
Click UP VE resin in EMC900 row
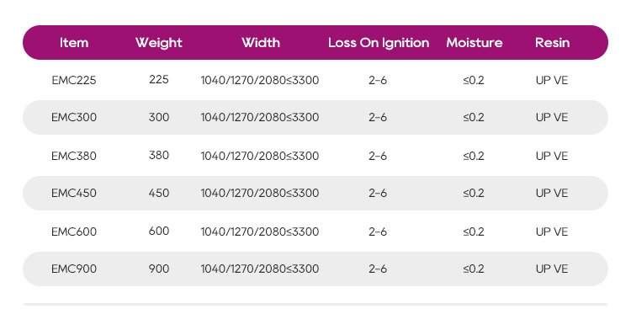(552, 269)
